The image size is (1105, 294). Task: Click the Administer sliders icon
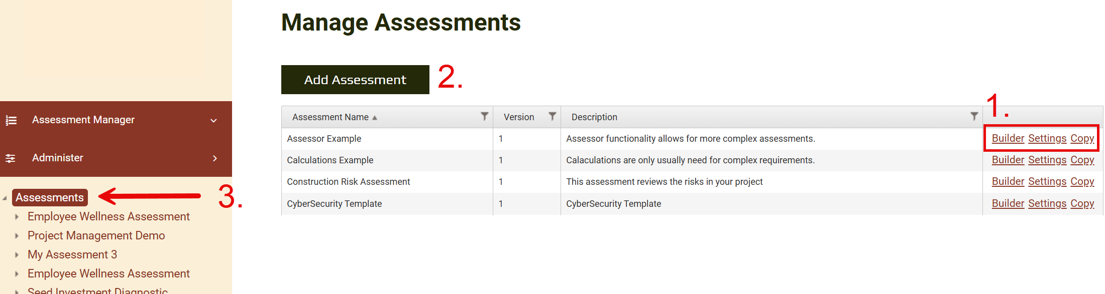pyautogui.click(x=11, y=158)
